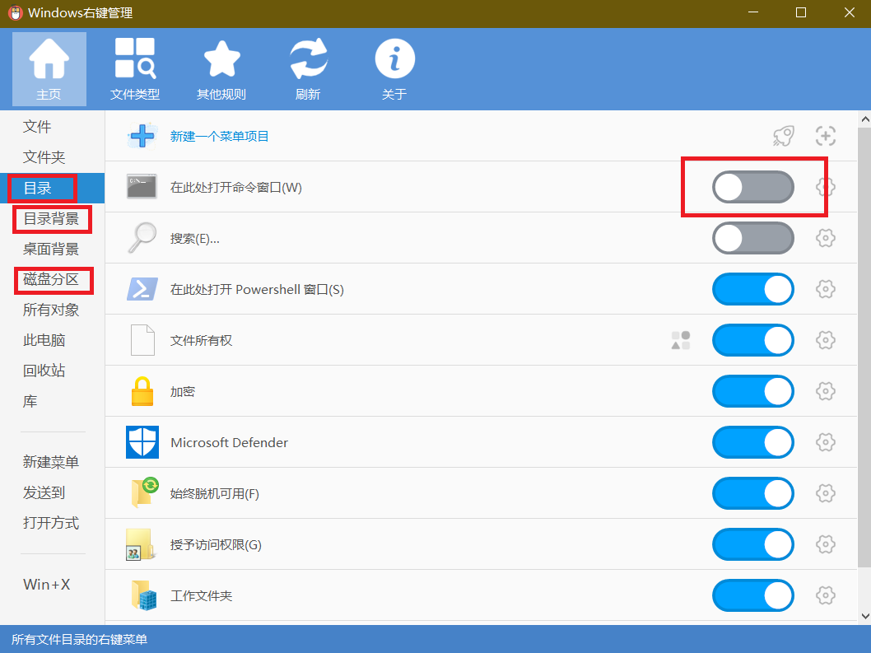Turn on the 搜索(E)... toggle

752,239
